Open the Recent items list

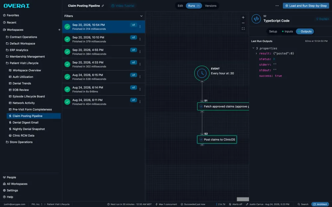(x=10, y=23)
